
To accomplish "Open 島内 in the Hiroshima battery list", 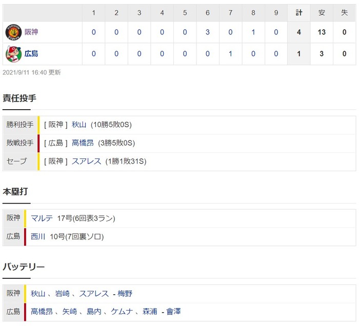I will 94,312.
